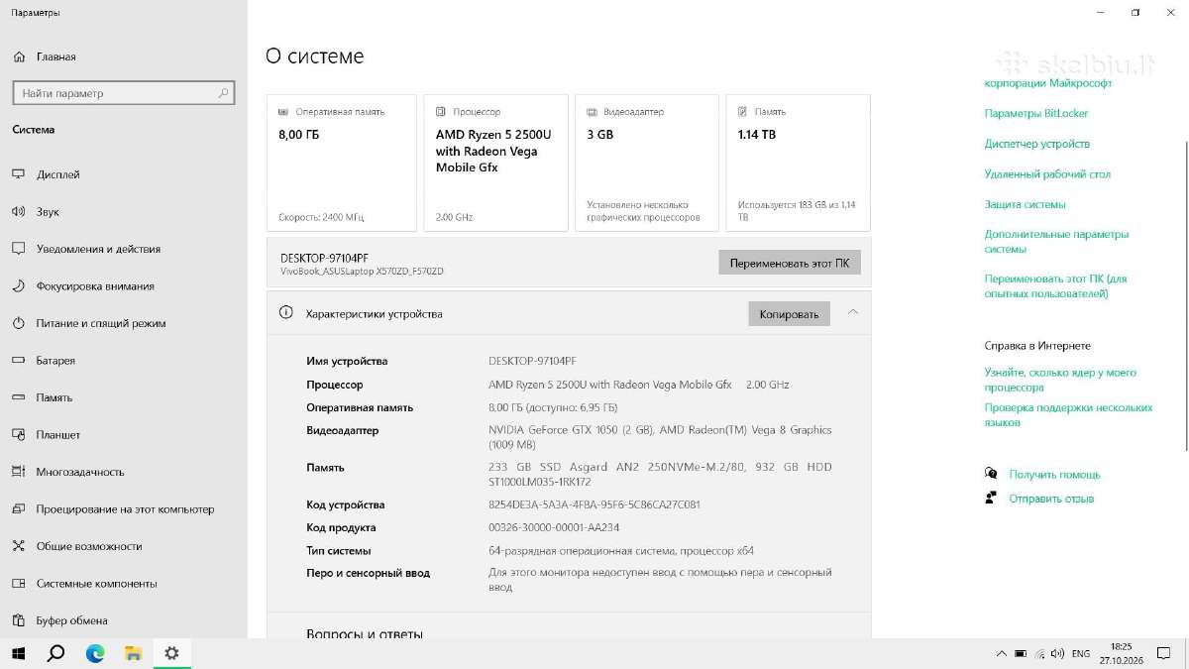Click the Вопросы и ответы heading
1189x669 pixels.
point(365,633)
